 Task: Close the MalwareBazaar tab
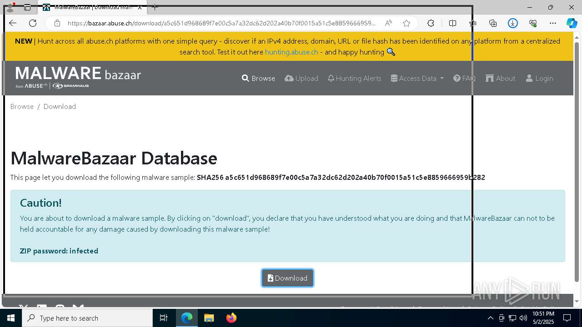[140, 7]
